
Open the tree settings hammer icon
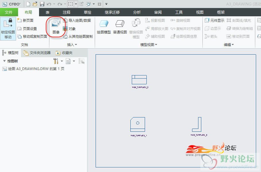[56, 61]
